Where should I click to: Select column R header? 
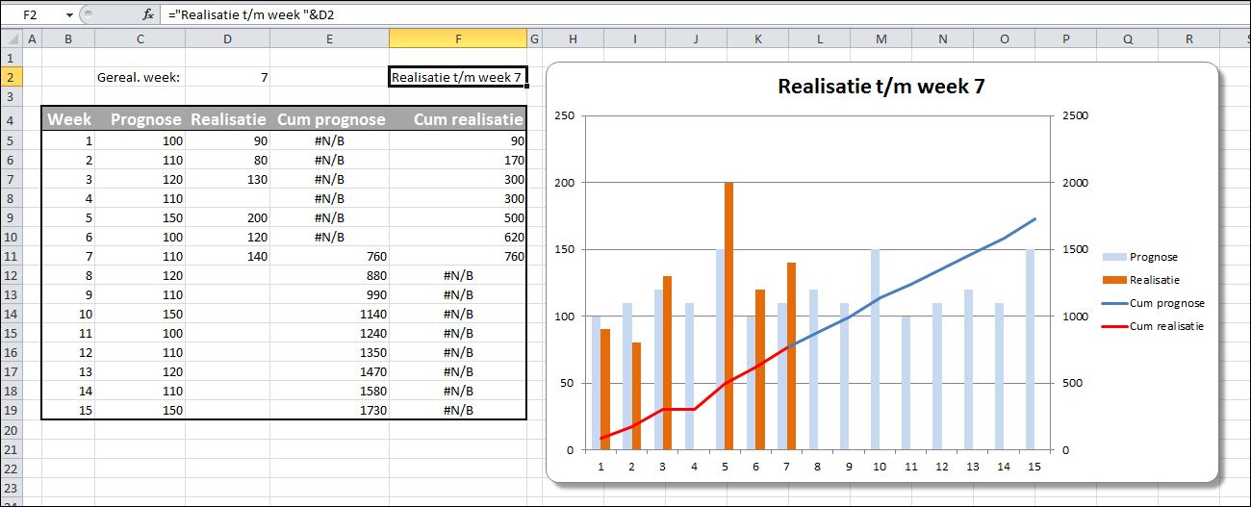click(x=1188, y=38)
